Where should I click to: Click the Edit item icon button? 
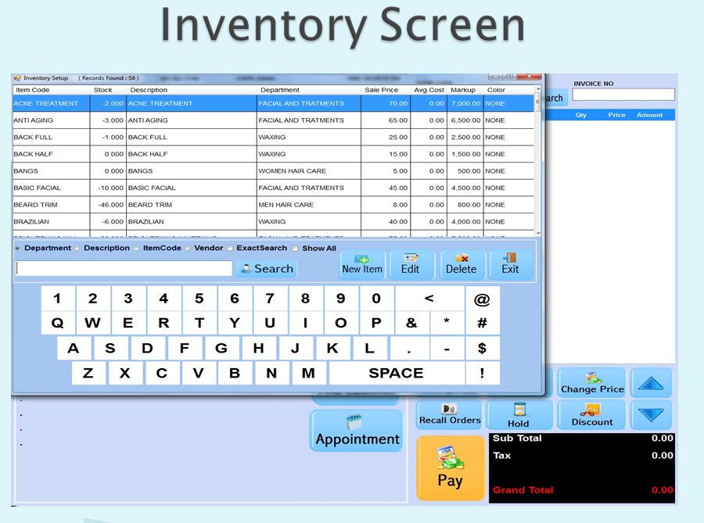[x=411, y=264]
